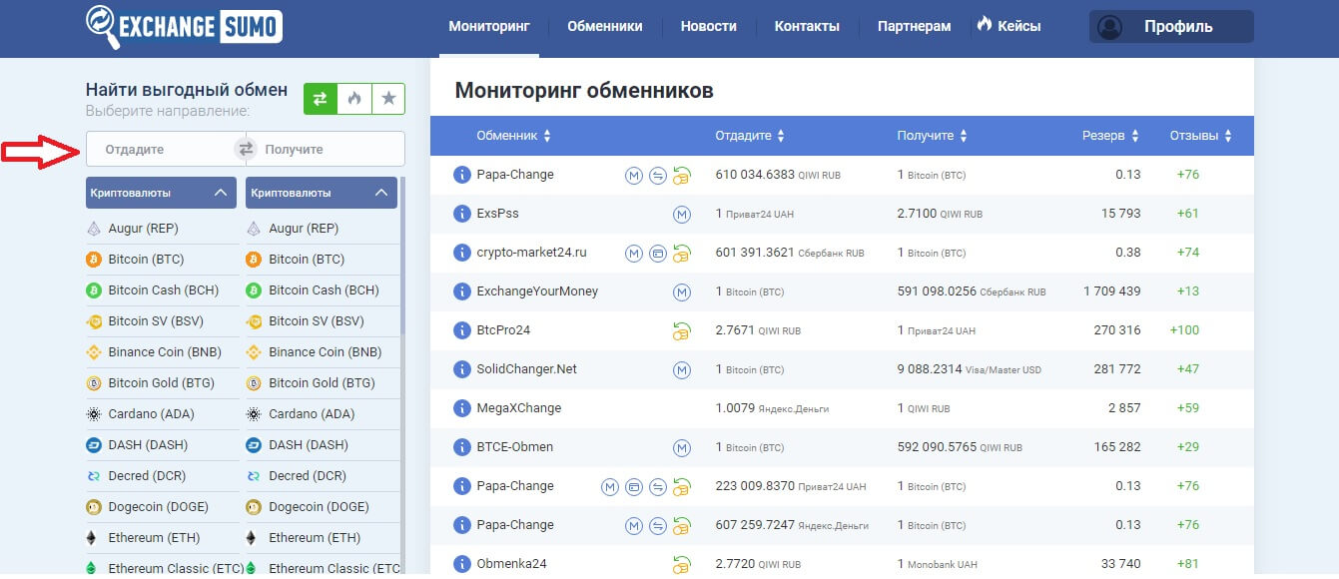
Task: Collapse Криптовалюты section under Получите
Action: pos(322,193)
